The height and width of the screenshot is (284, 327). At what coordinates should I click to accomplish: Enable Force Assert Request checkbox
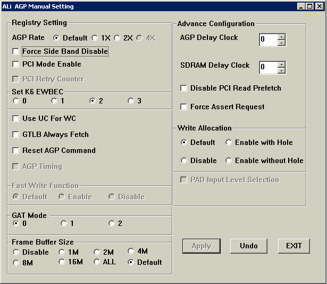point(183,107)
